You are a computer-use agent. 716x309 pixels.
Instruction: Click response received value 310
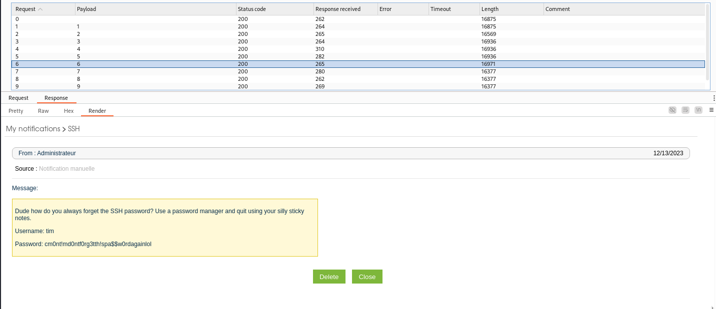point(320,49)
